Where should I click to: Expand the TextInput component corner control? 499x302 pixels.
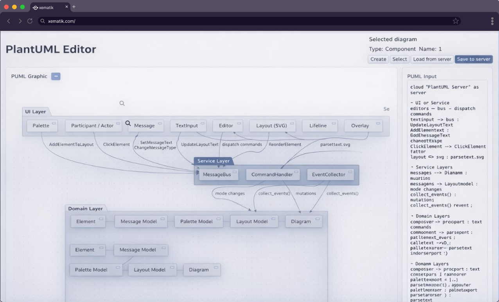[x=202, y=123]
